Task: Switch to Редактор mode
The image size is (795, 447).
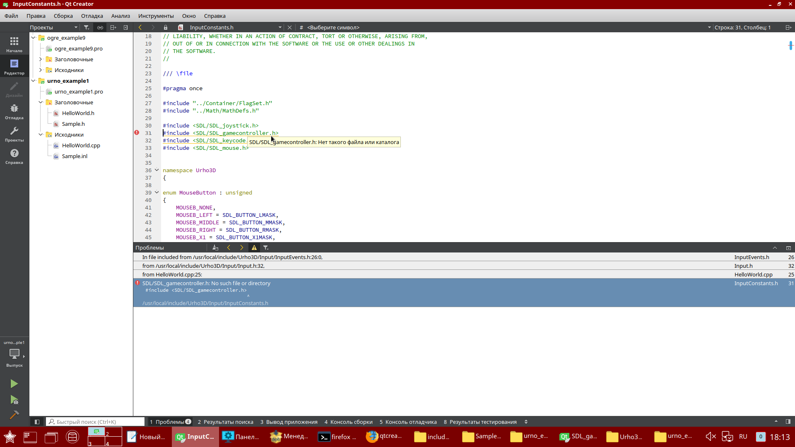Action: tap(14, 67)
